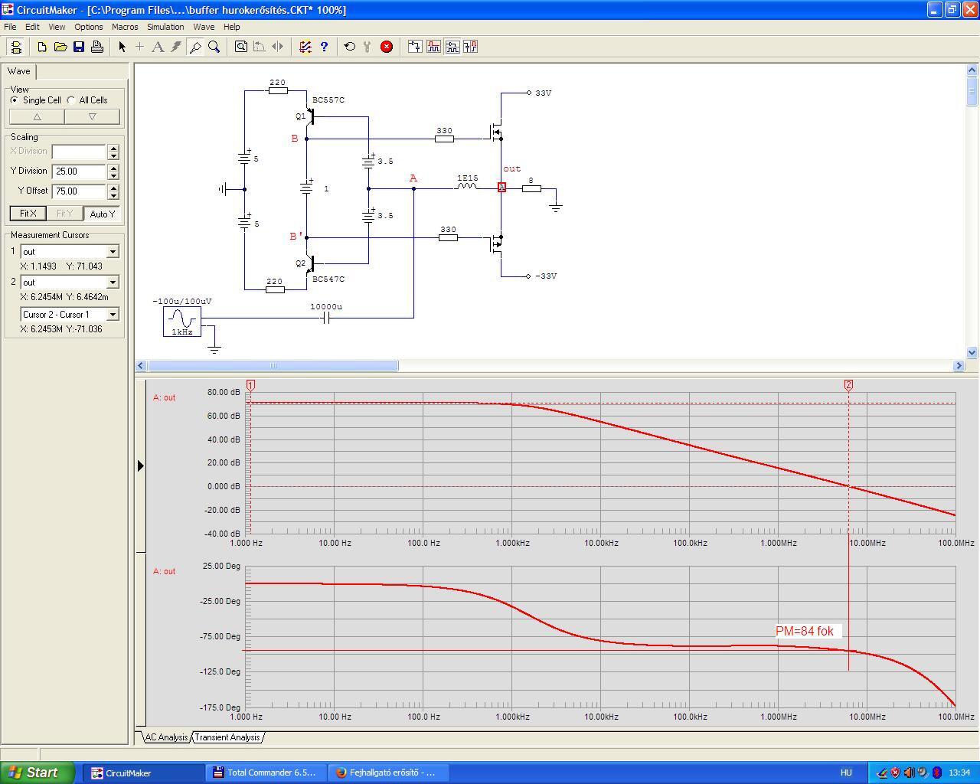This screenshot has height=784, width=980.
Task: Click the Y Offset input field
Action: point(80,191)
